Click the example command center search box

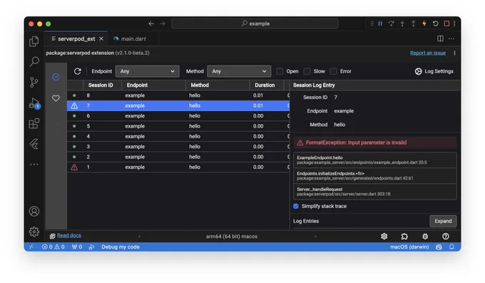[x=255, y=24]
